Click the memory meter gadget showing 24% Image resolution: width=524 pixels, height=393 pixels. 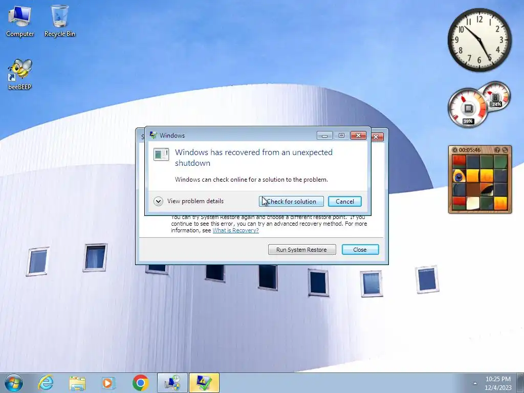click(x=496, y=96)
